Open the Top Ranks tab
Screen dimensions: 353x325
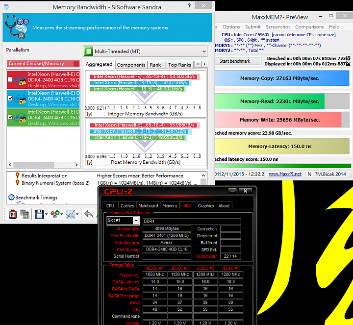click(x=179, y=65)
